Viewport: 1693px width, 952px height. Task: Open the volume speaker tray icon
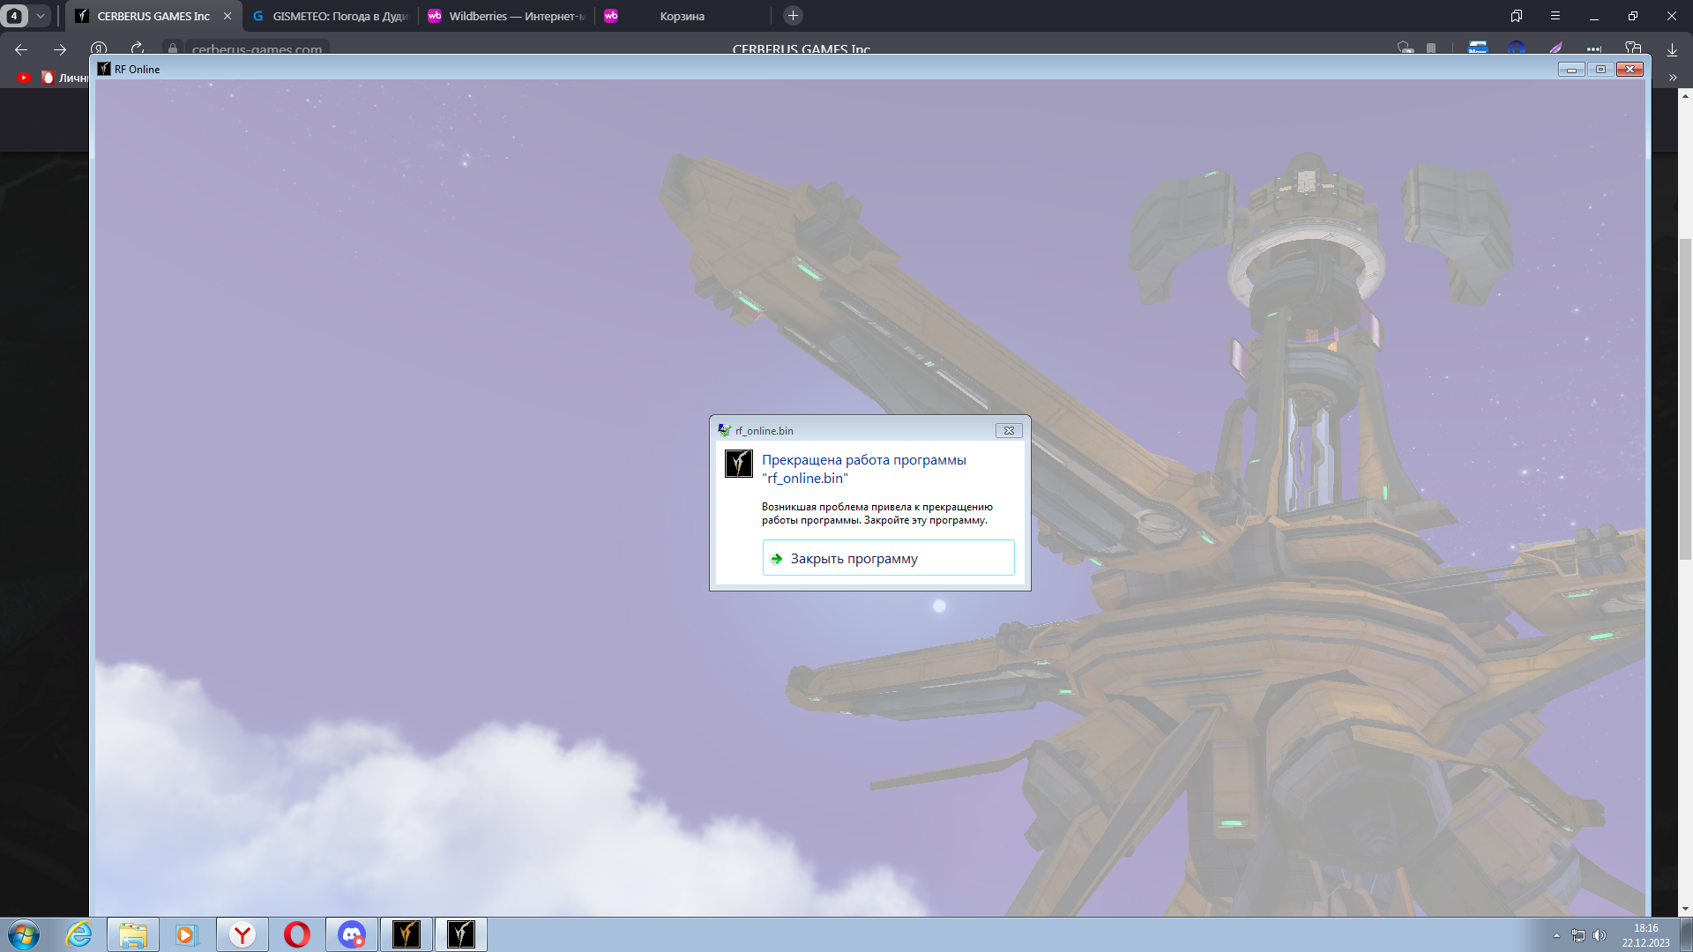pos(1600,935)
